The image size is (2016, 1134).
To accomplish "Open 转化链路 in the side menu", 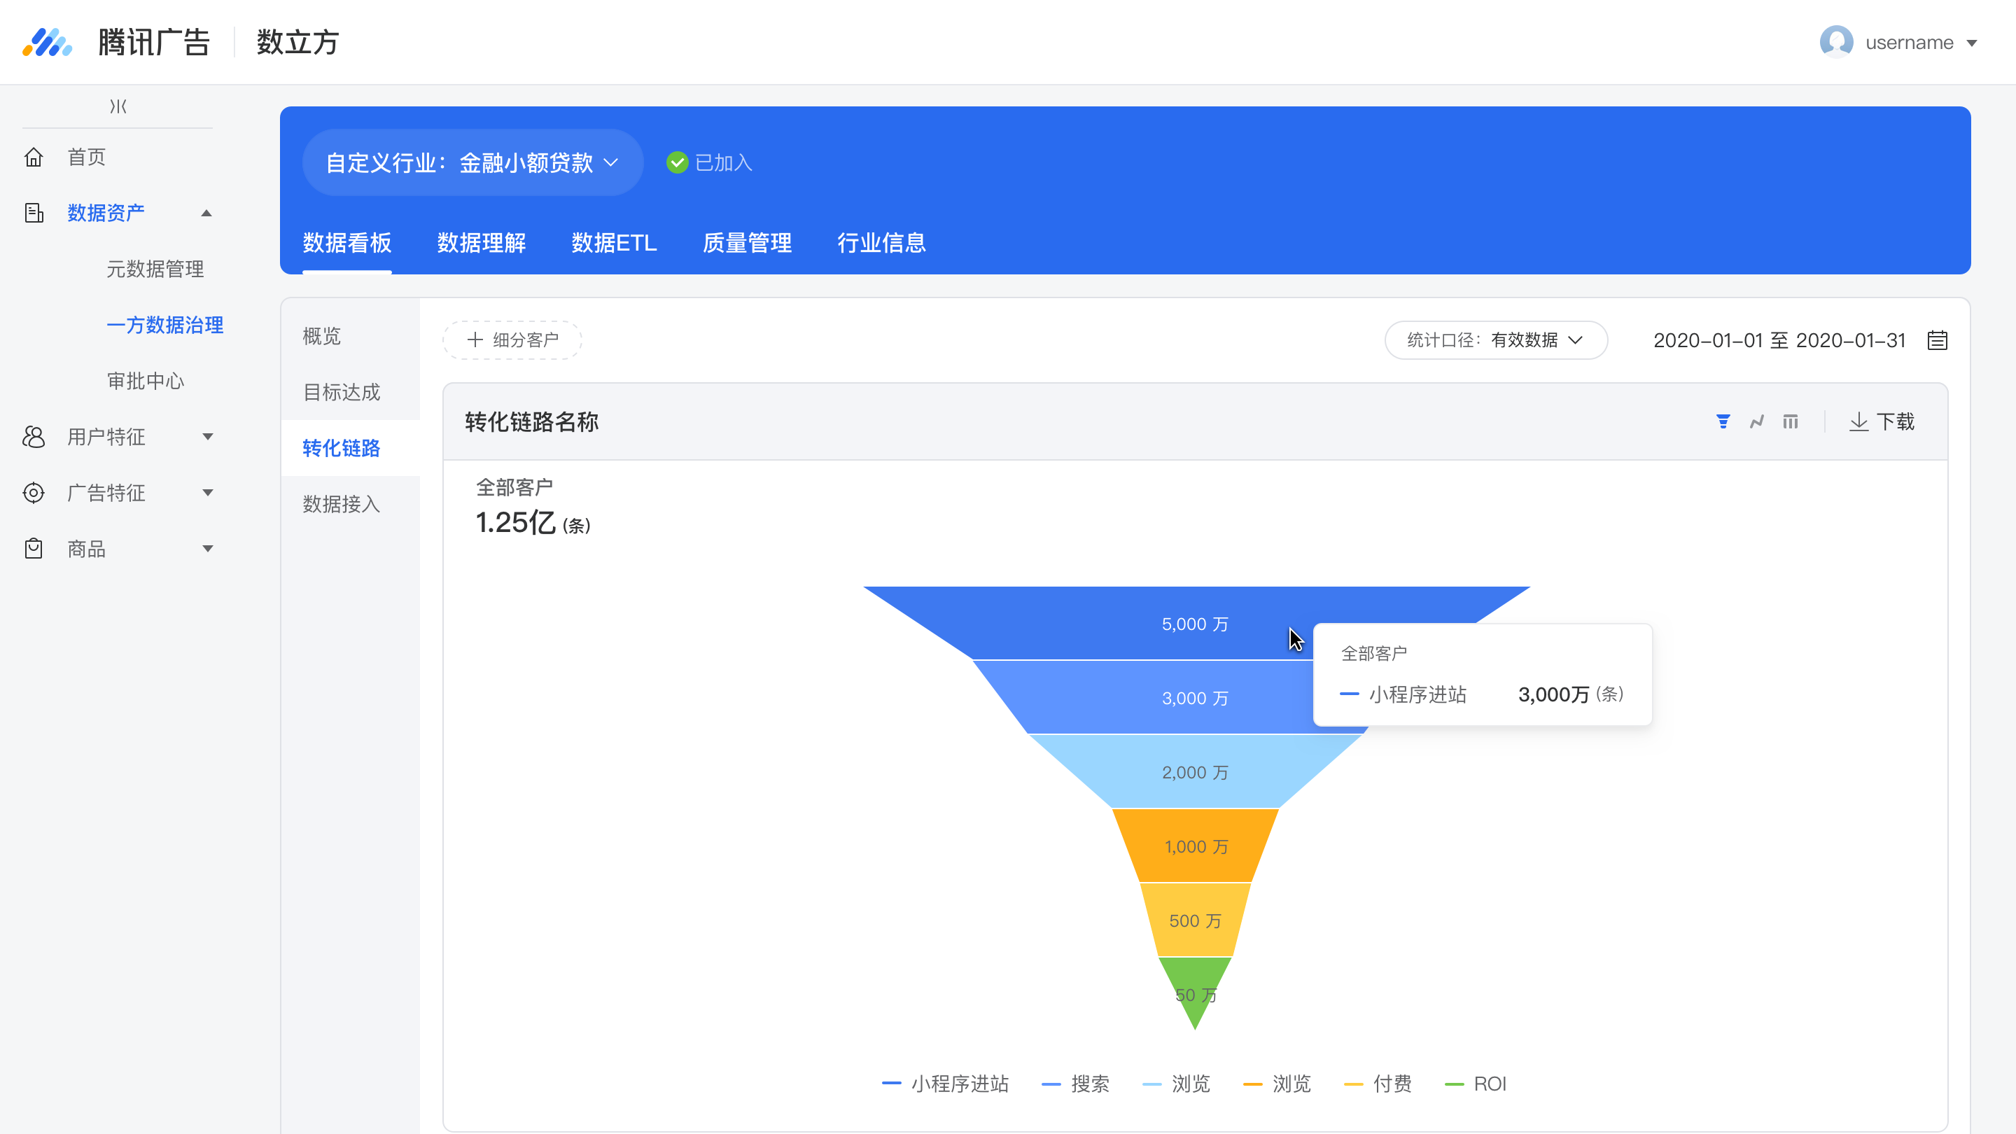I will (351, 448).
